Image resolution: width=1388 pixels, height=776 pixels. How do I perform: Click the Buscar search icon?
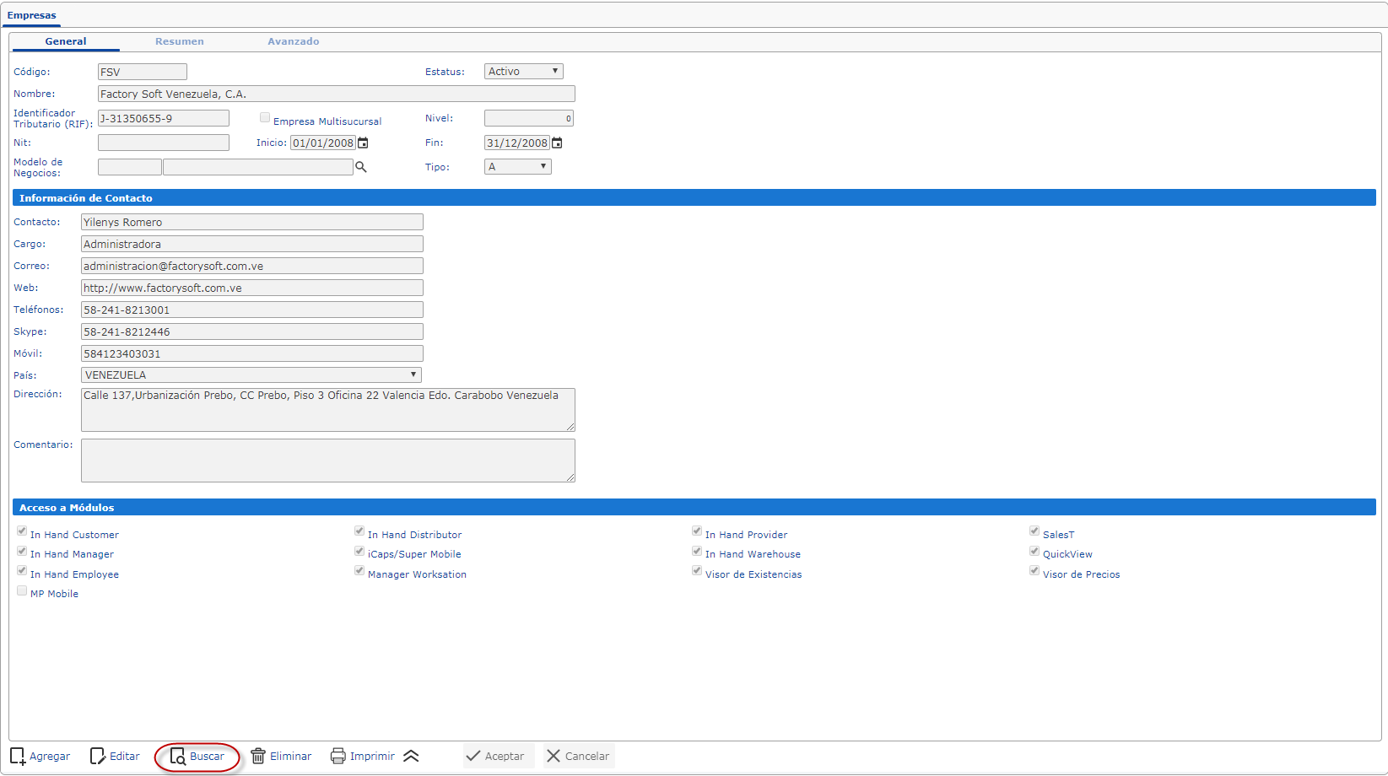click(x=178, y=757)
